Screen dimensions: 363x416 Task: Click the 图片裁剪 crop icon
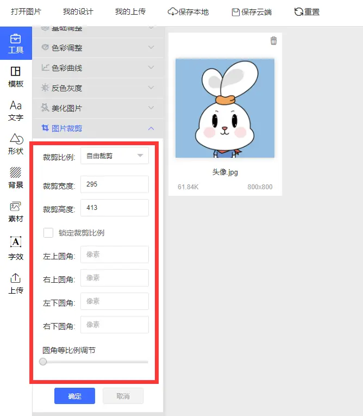point(45,128)
